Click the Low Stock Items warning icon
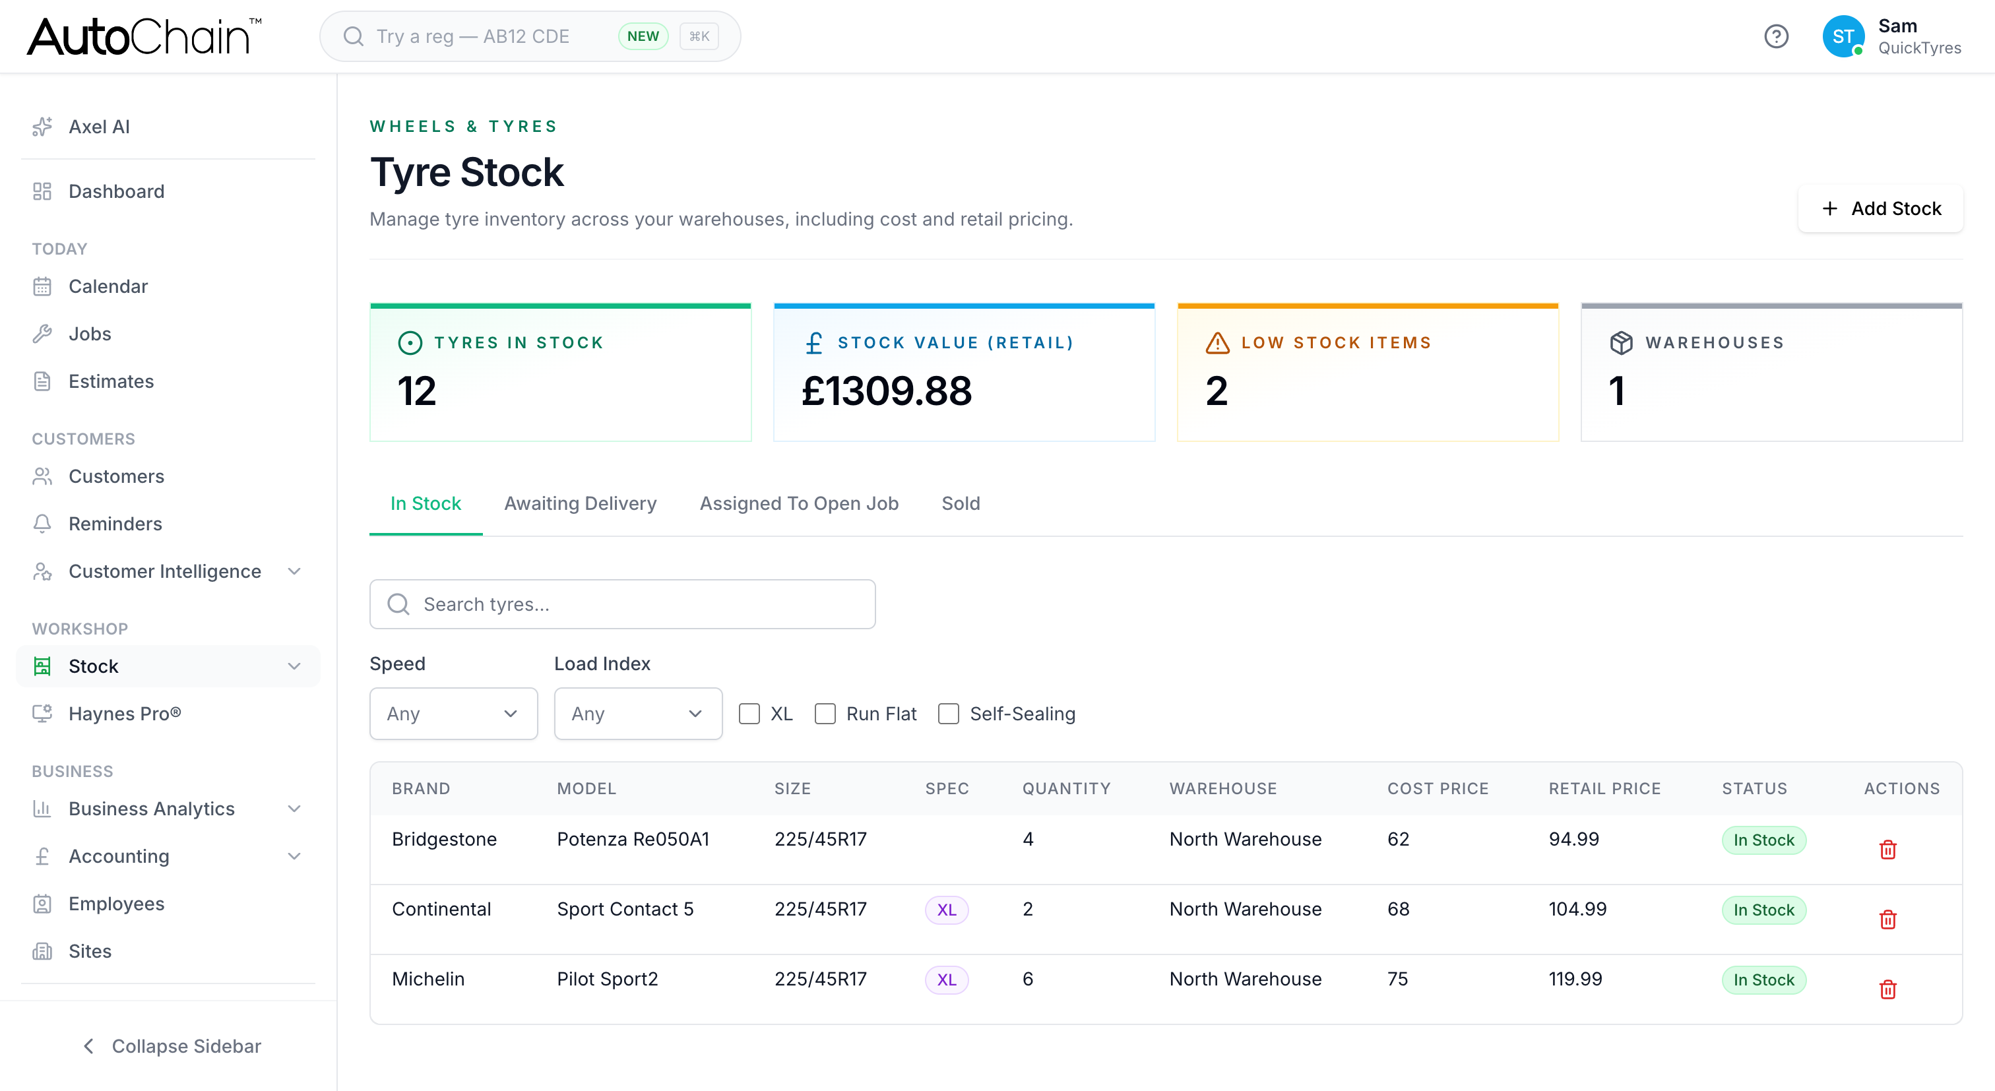 coord(1217,343)
